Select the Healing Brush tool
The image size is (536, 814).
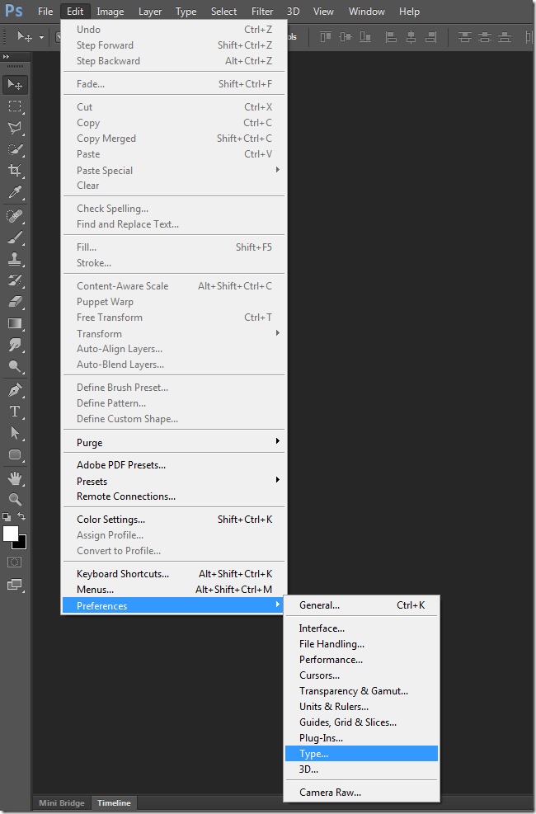15,215
